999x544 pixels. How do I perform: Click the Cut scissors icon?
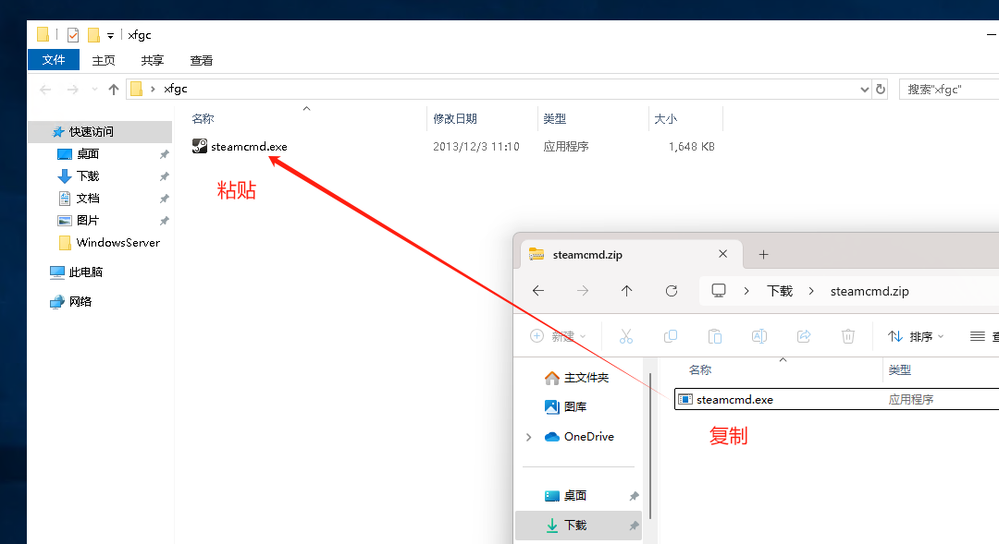pyautogui.click(x=626, y=336)
